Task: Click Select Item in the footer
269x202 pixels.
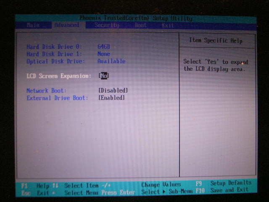Action: point(81,186)
